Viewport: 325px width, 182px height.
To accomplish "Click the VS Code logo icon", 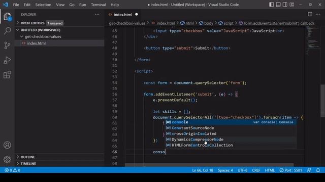I will [5, 5].
